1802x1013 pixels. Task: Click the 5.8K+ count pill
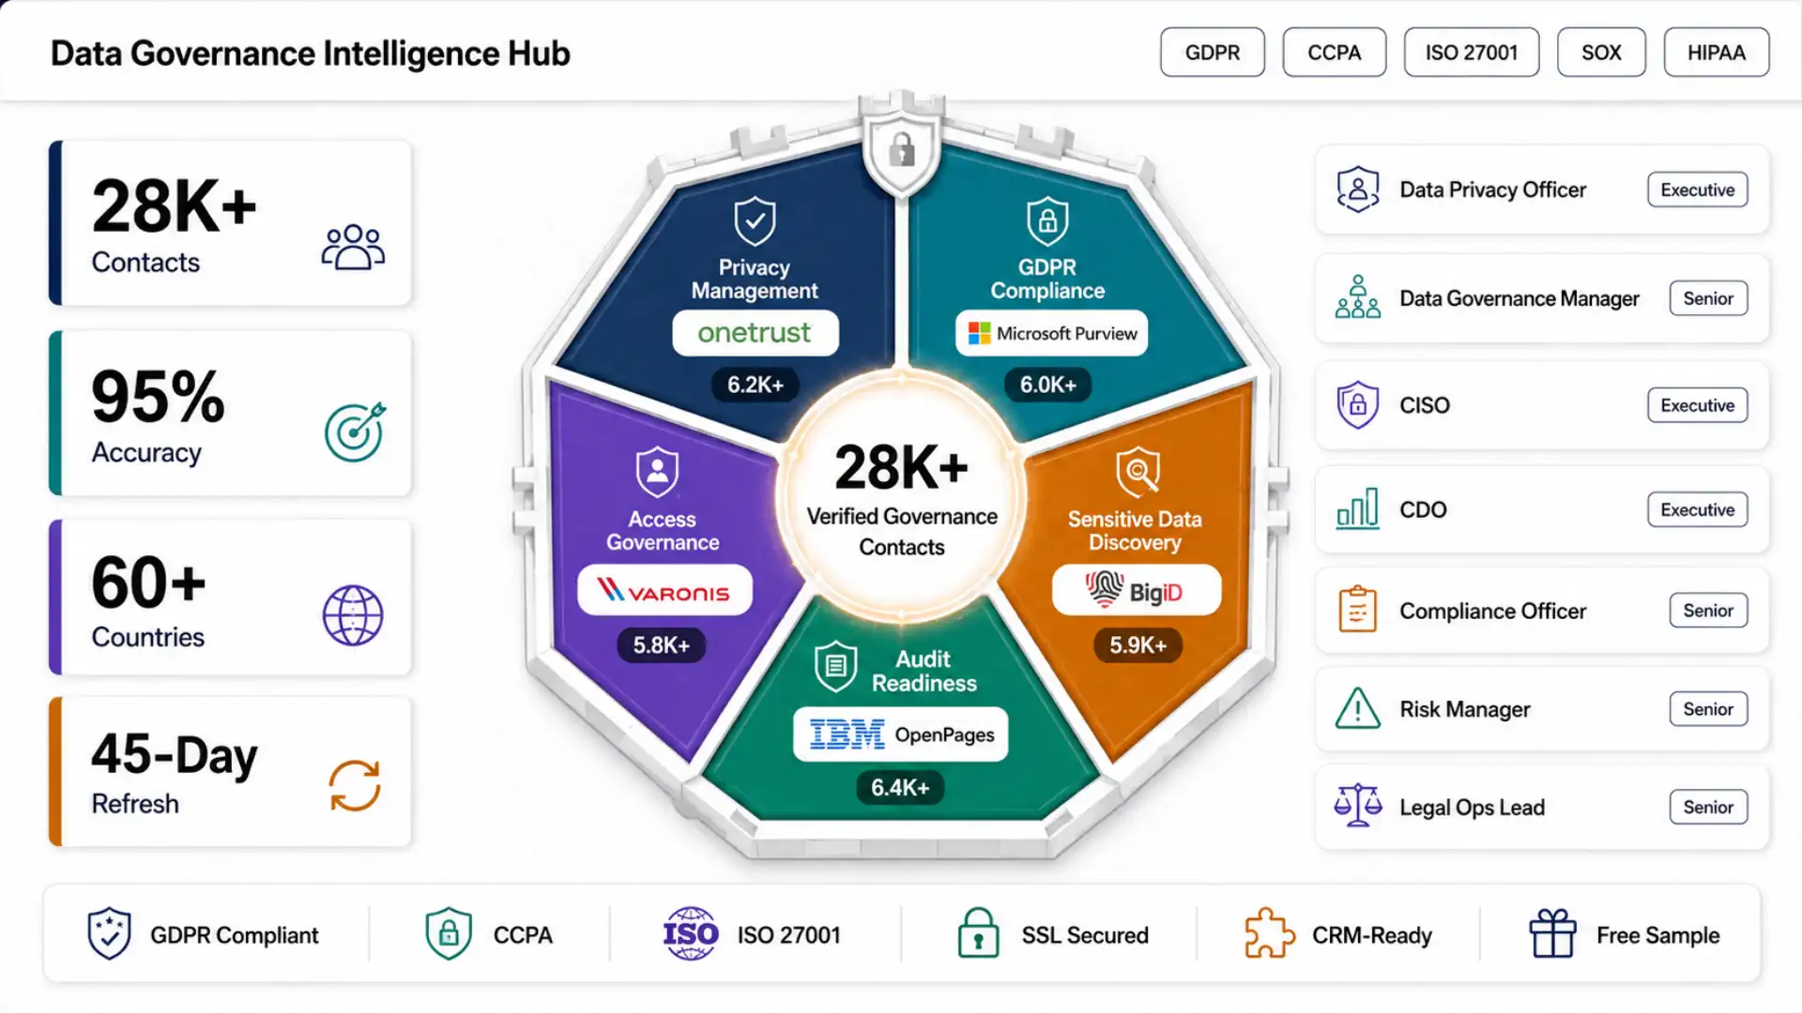(661, 645)
